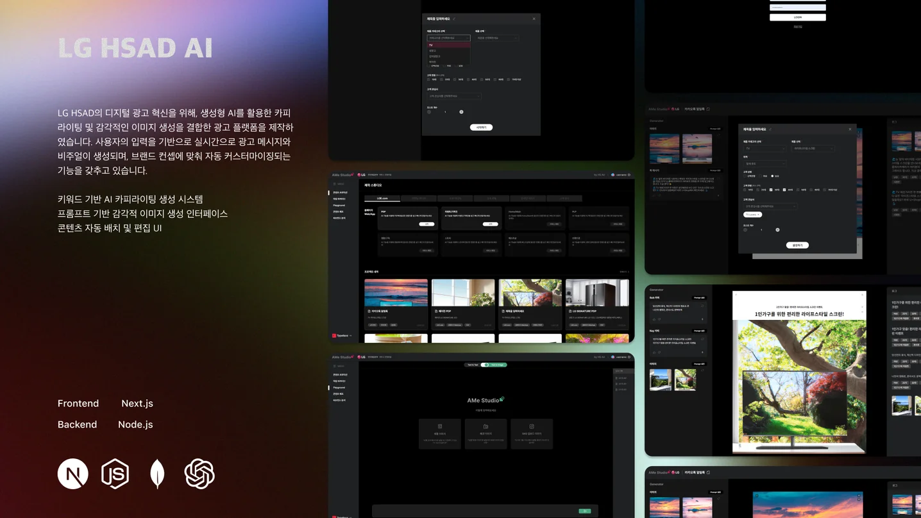Click the first card icon in the Playground screen

(x=440, y=426)
